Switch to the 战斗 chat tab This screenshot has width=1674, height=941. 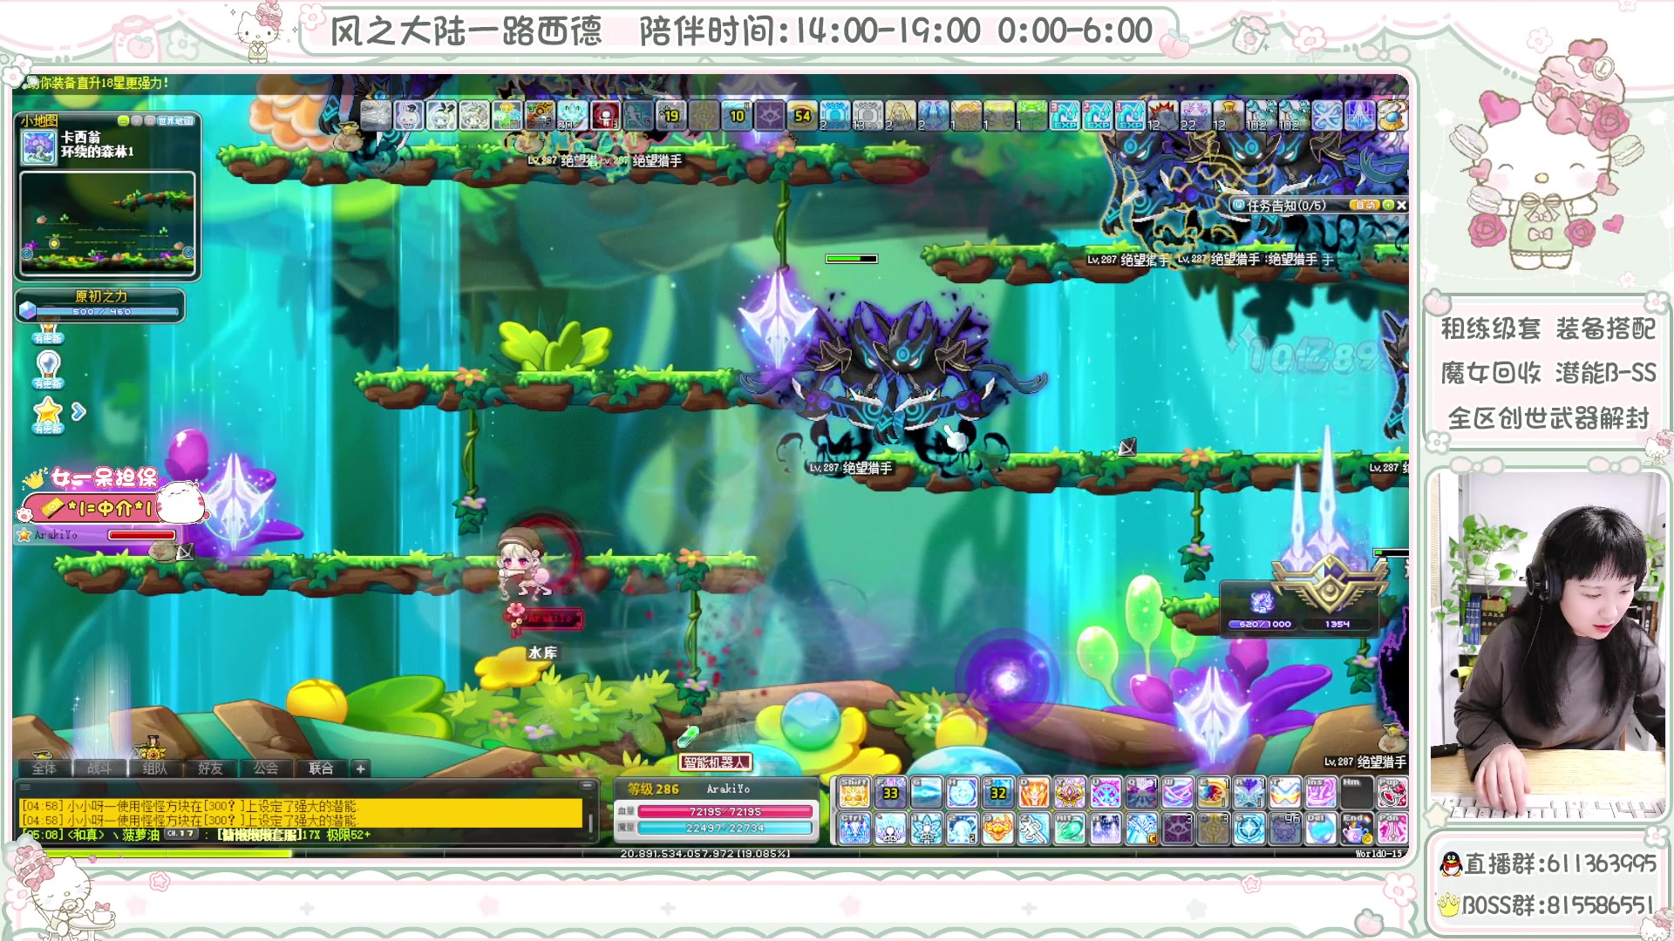coord(99,768)
